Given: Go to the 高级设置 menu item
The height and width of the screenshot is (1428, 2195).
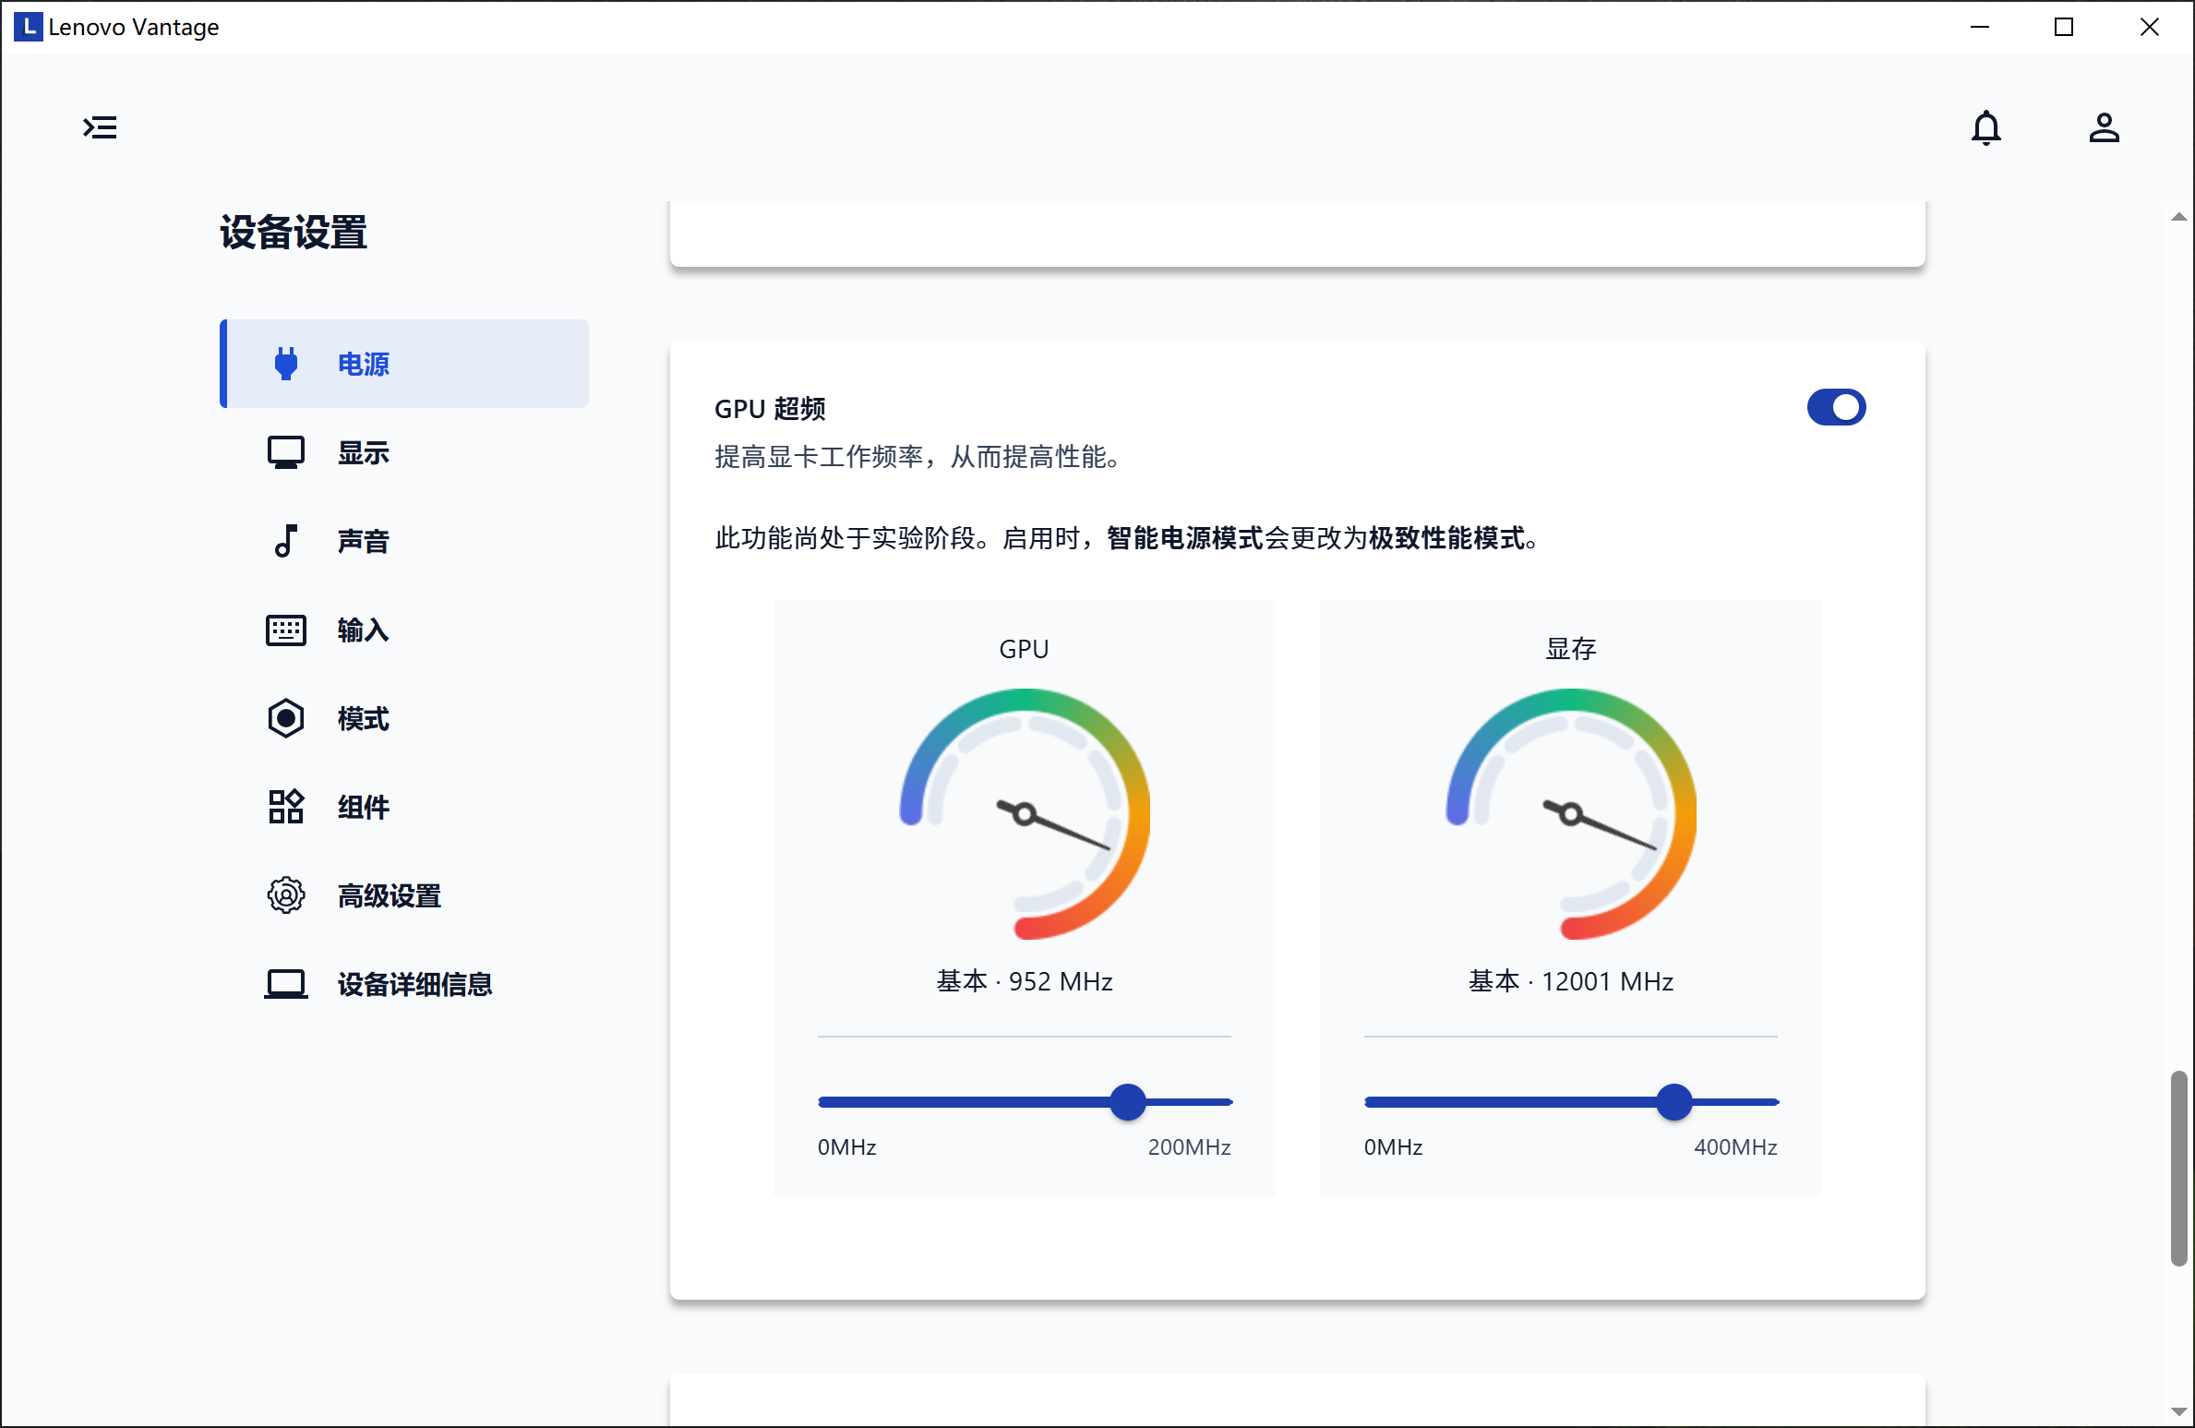Looking at the screenshot, I should pos(389,895).
